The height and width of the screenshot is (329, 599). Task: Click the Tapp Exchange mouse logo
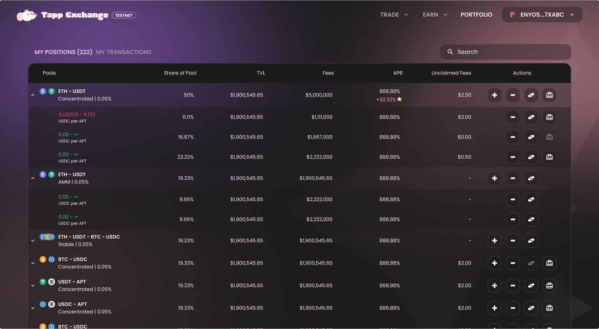pyautogui.click(x=27, y=15)
